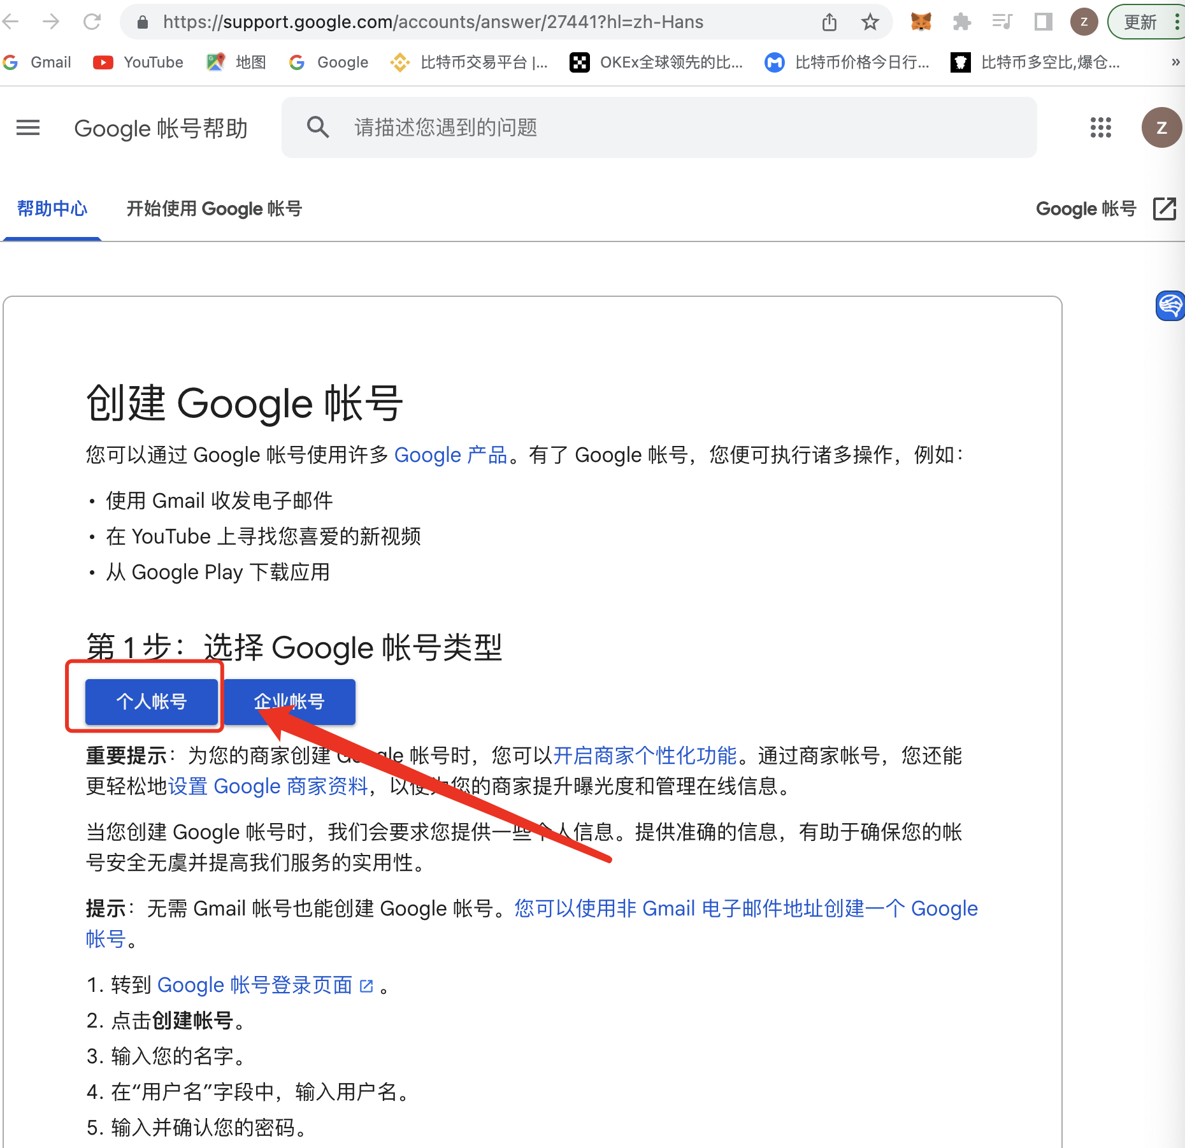
Task: Go forward to the next page
Action: coord(51,22)
